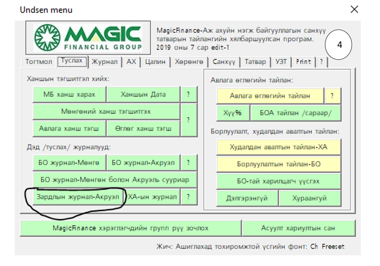The width and height of the screenshot is (380, 266).
Task: Open Худалдан авалтын тайлан-ХА report
Action: tap(278, 147)
